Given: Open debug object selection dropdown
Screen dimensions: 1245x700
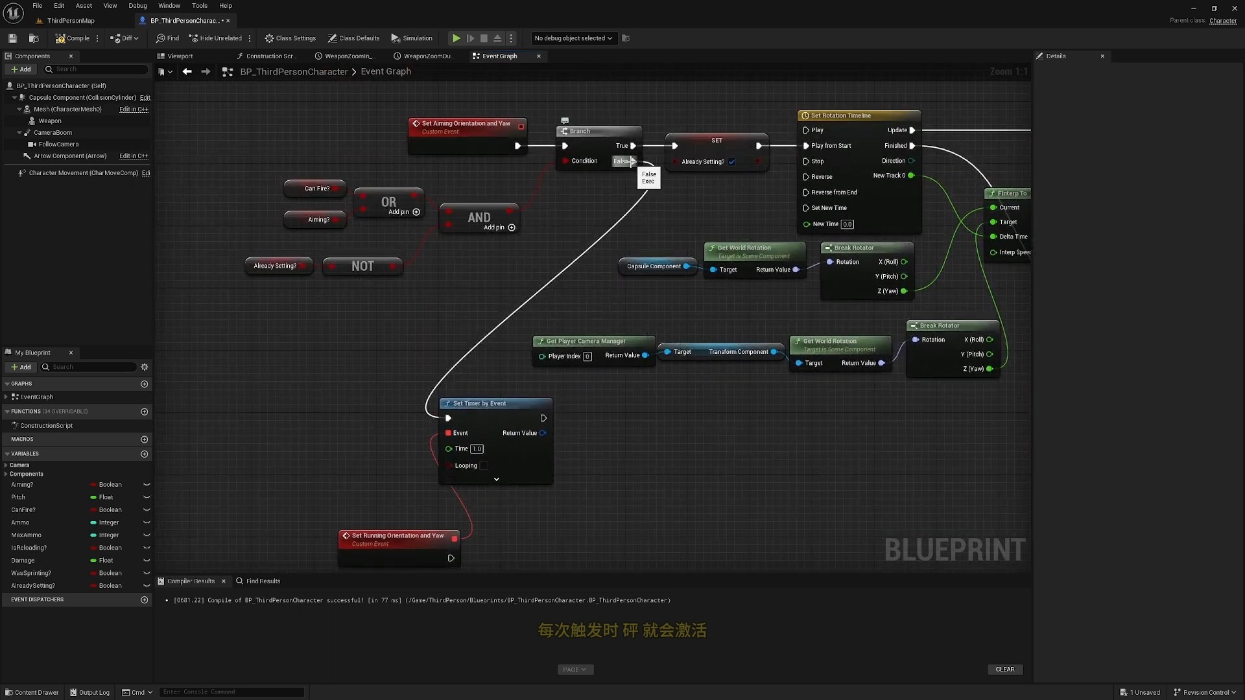Looking at the screenshot, I should 573,38.
